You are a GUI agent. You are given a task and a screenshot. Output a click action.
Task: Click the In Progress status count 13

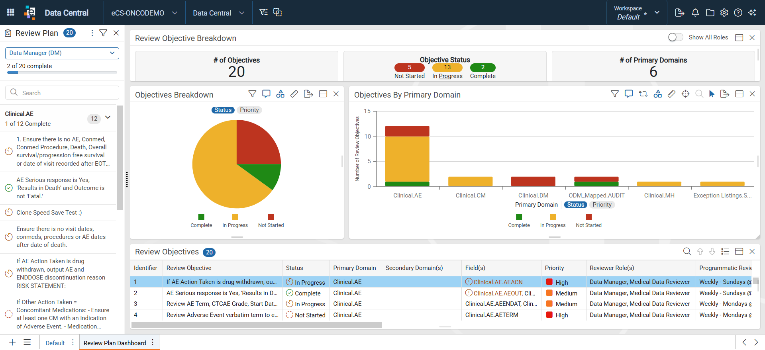447,67
